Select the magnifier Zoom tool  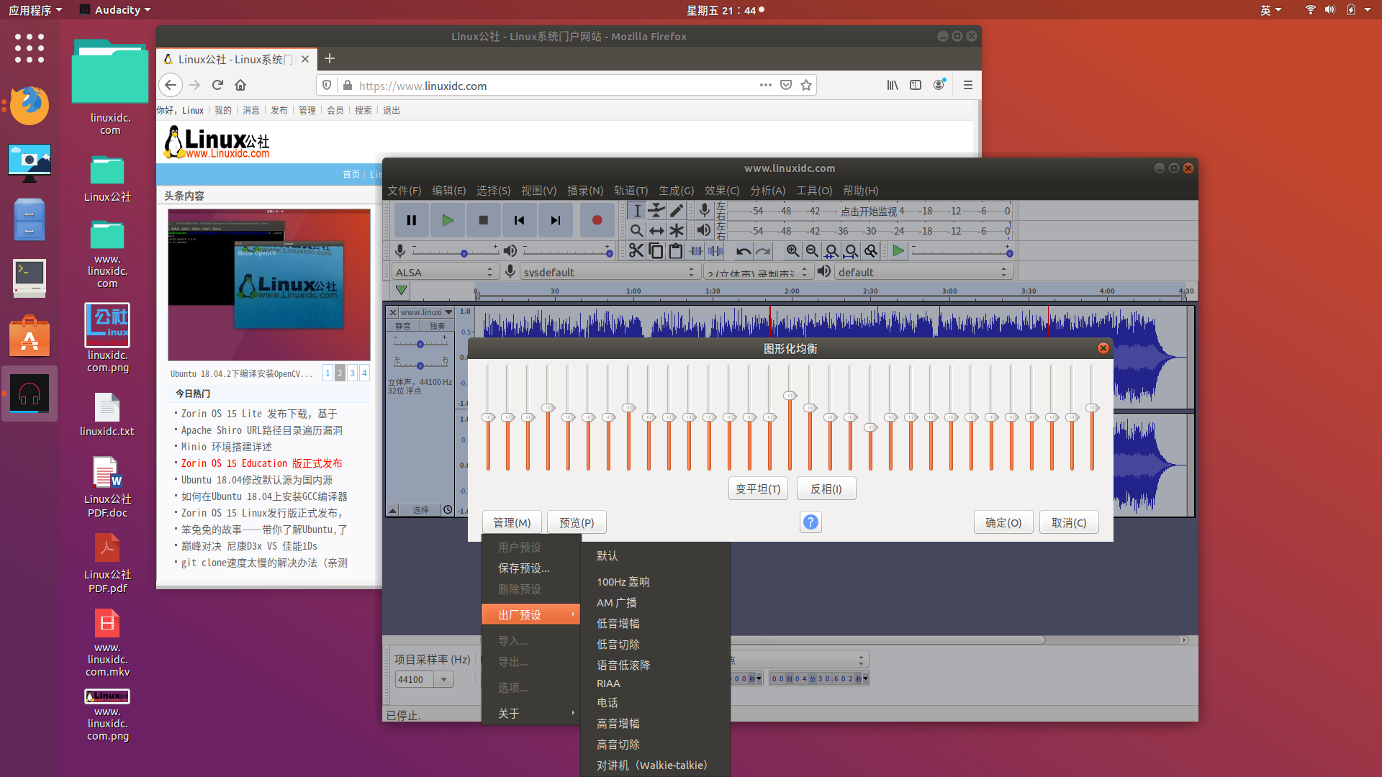(637, 231)
